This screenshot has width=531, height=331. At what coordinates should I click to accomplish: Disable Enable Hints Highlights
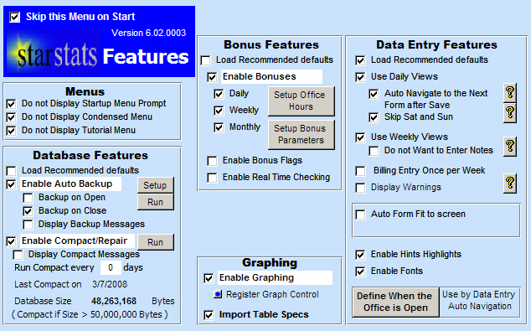pyautogui.click(x=360, y=255)
